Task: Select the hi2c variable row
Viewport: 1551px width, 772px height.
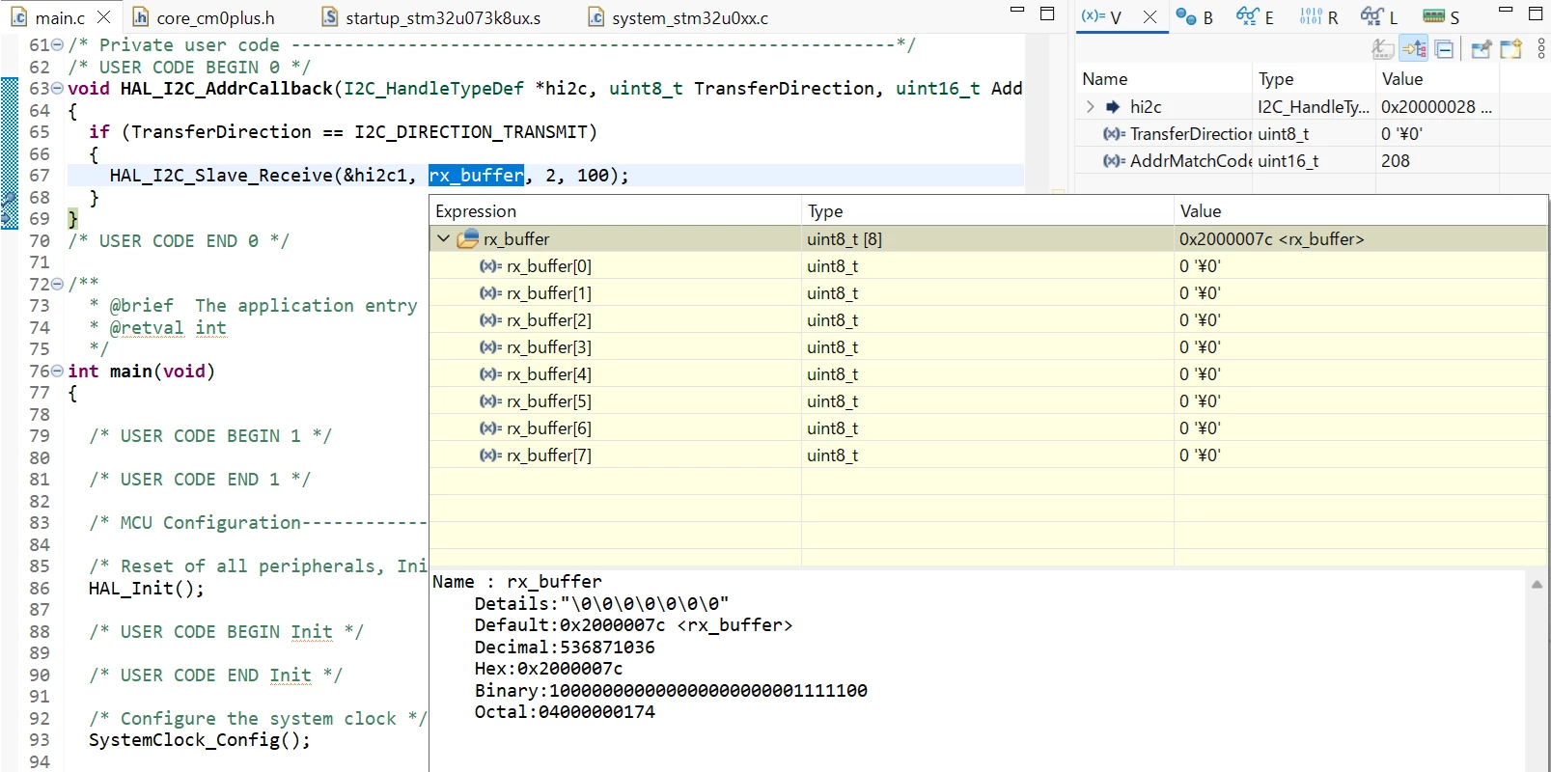Action: (x=1311, y=107)
